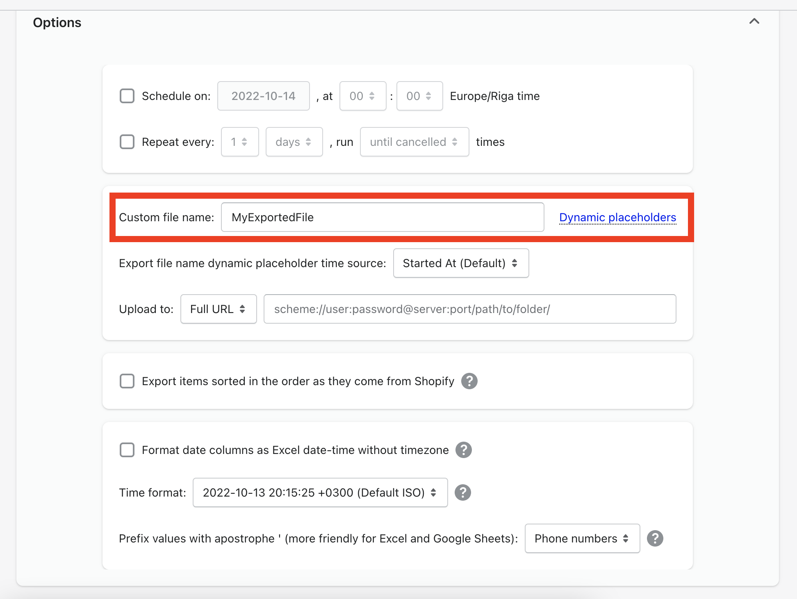This screenshot has height=599, width=797.
Task: Tick the Repeat every checkbox
Action: pyautogui.click(x=127, y=142)
